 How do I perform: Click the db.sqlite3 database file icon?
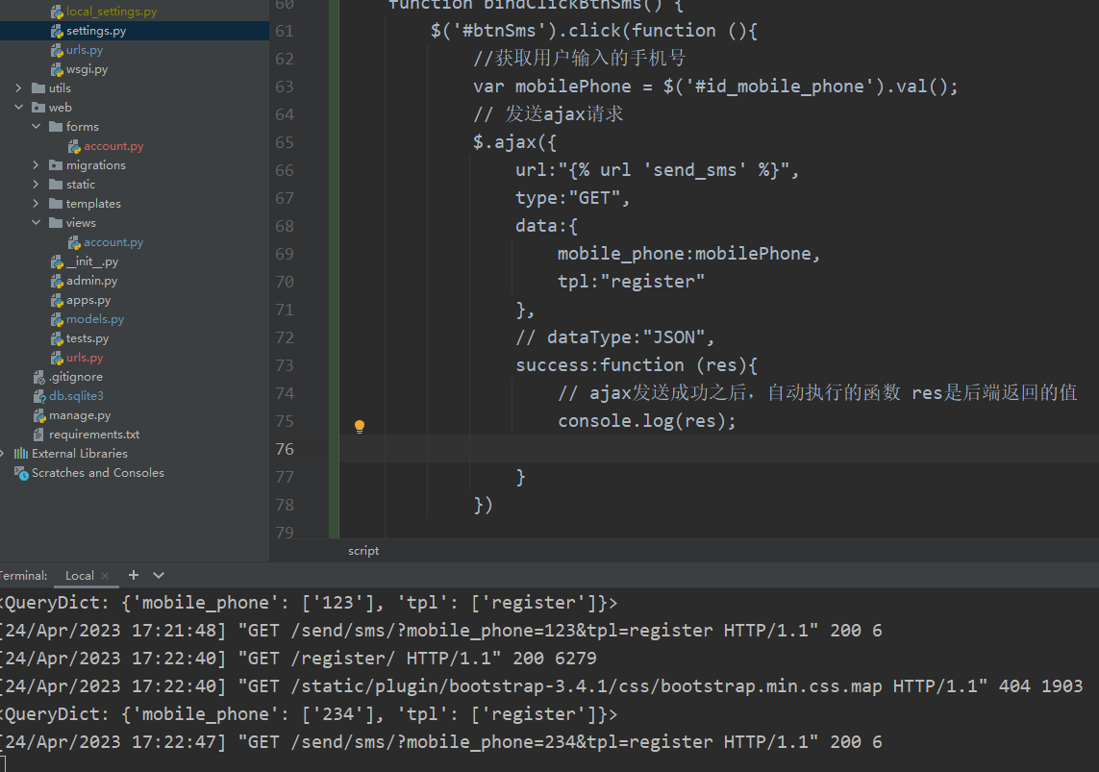(x=39, y=396)
